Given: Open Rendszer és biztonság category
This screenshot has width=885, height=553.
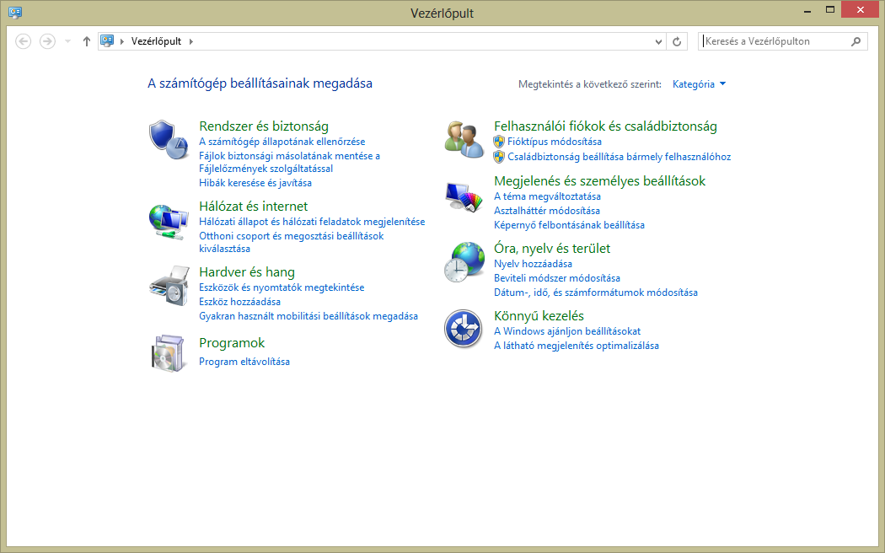Looking at the screenshot, I should pyautogui.click(x=264, y=126).
